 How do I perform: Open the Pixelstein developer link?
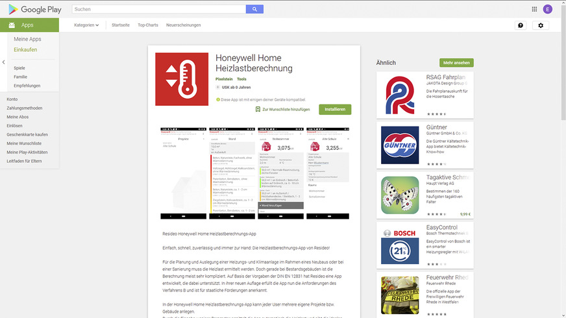pos(223,79)
